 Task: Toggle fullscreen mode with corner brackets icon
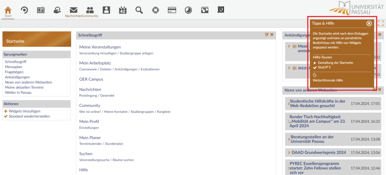[x=381, y=23]
